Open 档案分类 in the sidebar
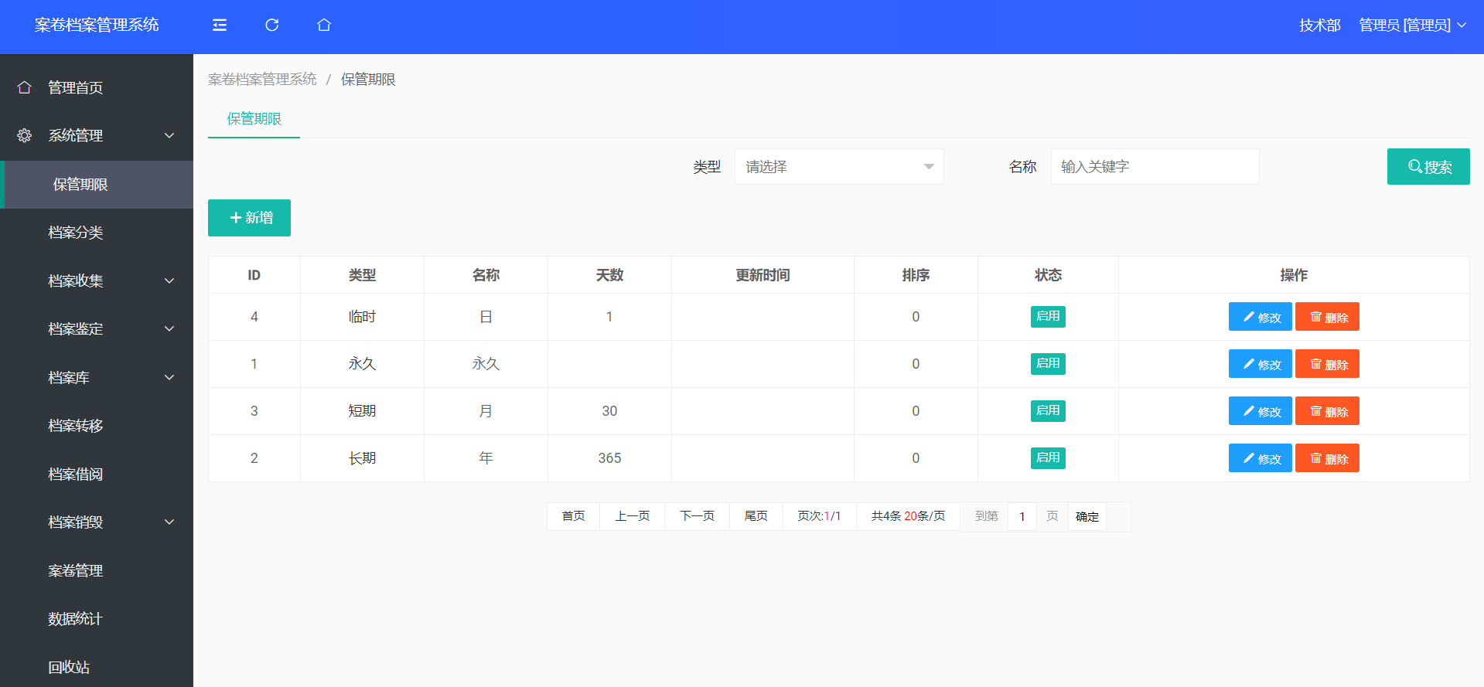 76,233
